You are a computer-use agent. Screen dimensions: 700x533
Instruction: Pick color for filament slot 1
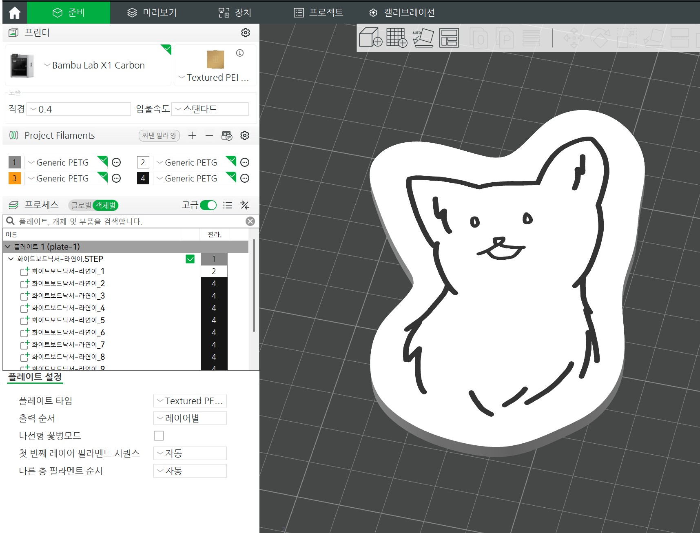[x=14, y=162]
